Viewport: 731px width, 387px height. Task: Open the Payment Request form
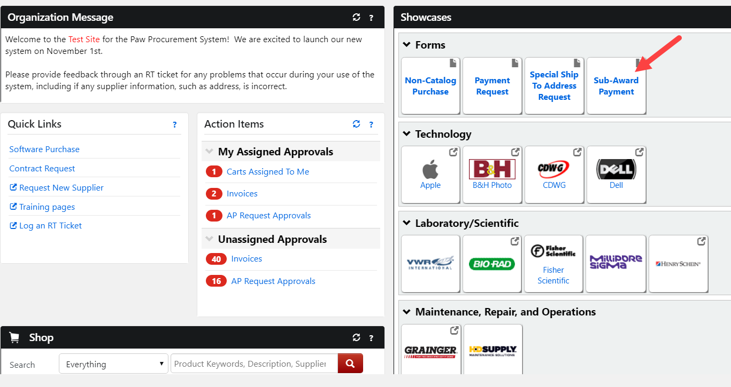[x=492, y=86]
